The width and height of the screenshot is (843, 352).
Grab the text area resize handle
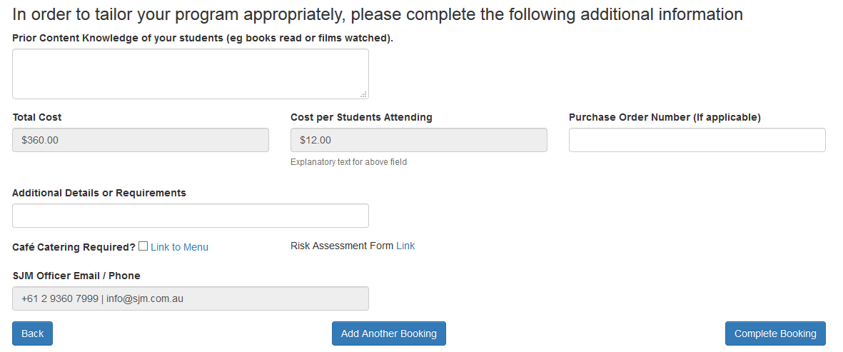(x=363, y=94)
